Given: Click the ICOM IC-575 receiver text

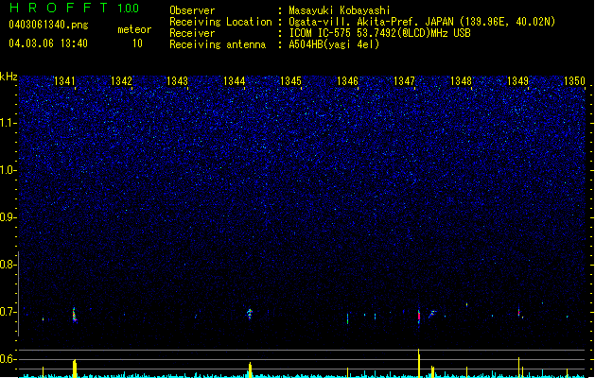Looking at the screenshot, I should [x=379, y=33].
